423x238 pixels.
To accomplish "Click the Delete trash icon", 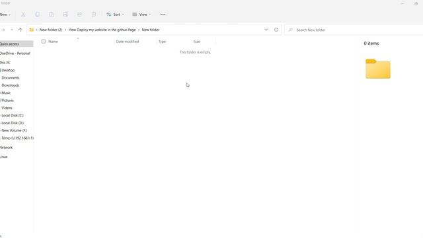I will (94, 15).
